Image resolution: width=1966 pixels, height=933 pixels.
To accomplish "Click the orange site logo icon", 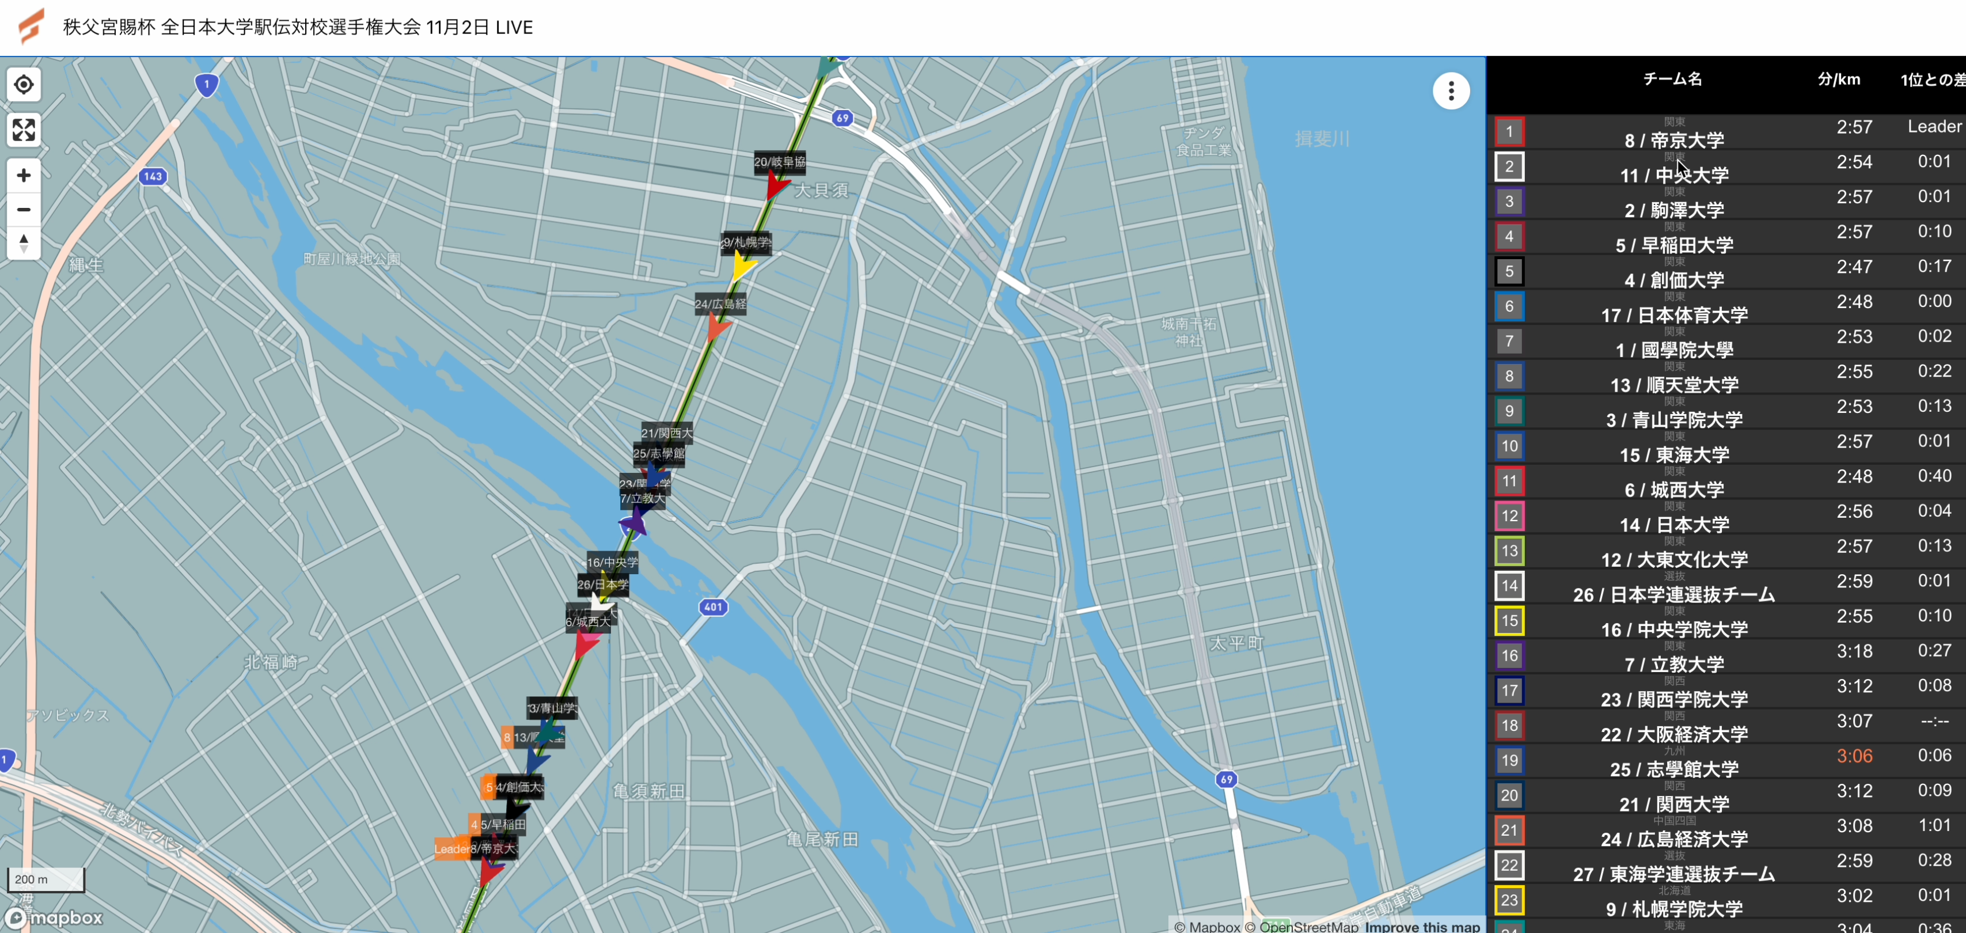I will [x=31, y=26].
